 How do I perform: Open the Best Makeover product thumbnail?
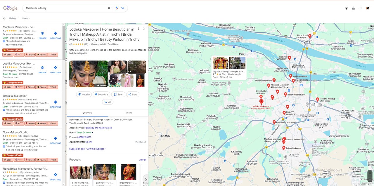[x=105, y=172]
